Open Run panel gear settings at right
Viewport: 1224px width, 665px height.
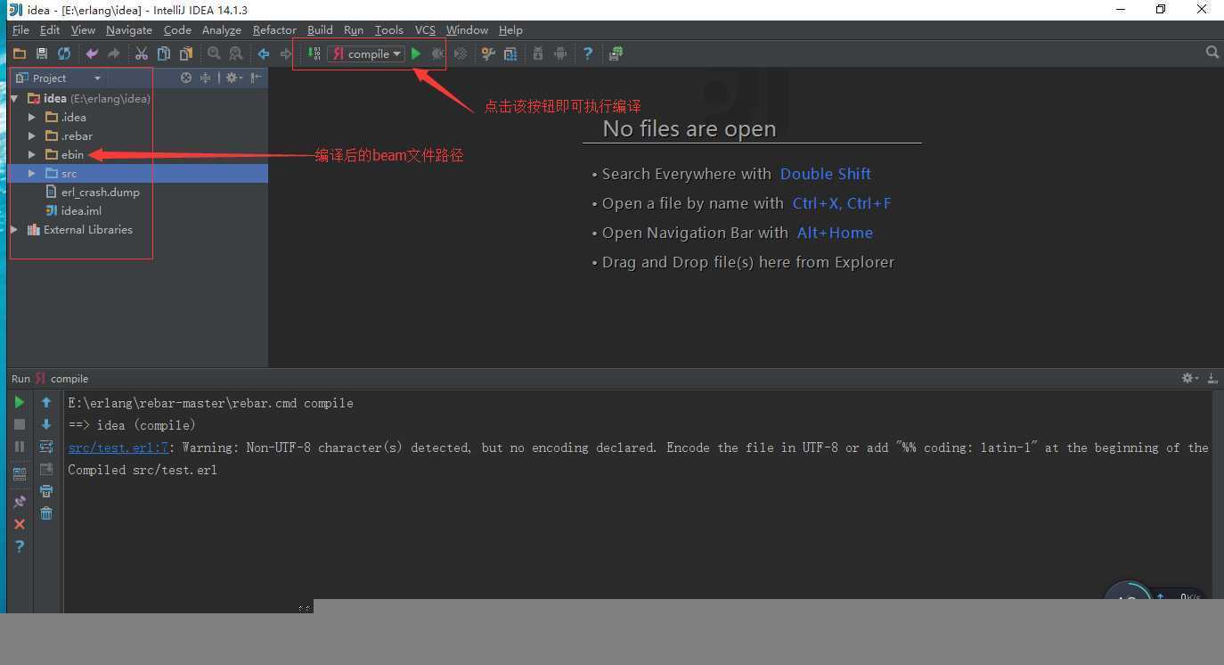pyautogui.click(x=1189, y=378)
